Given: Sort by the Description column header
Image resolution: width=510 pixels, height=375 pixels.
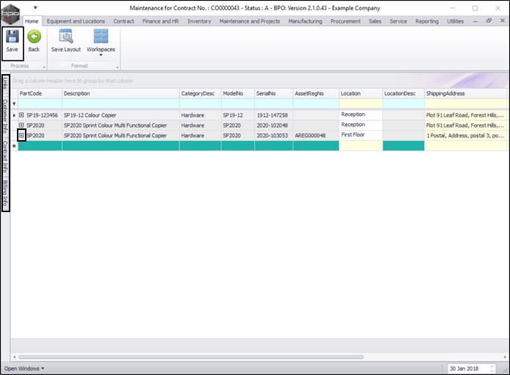Looking at the screenshot, I should (121, 93).
